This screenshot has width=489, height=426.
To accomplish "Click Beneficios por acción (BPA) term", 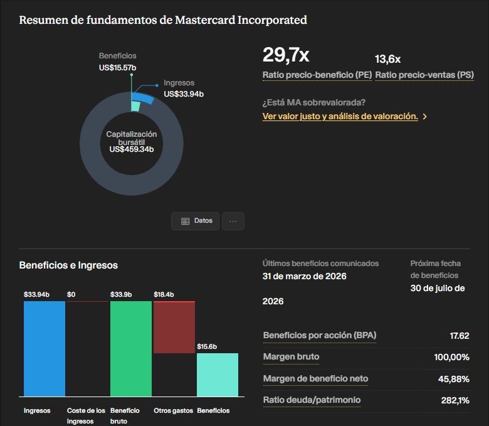I will click(x=320, y=335).
